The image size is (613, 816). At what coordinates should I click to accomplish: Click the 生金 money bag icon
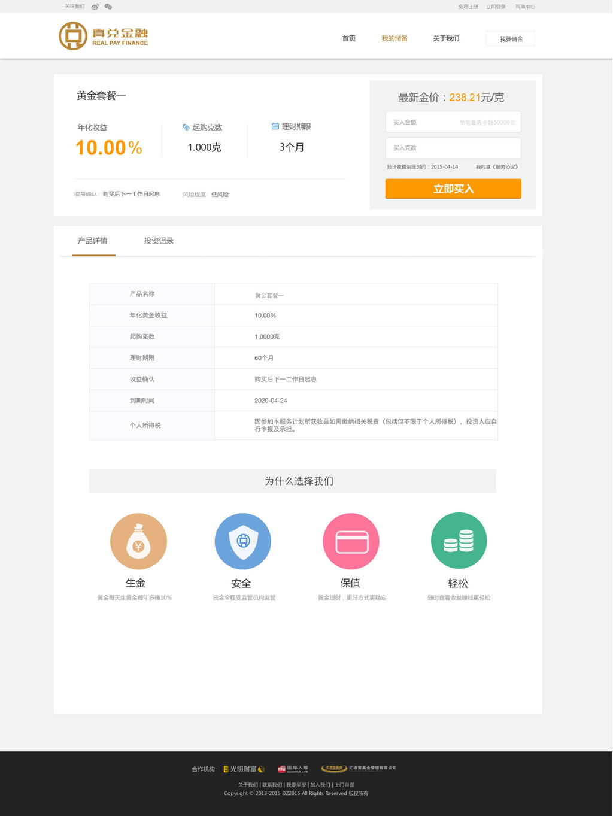pos(138,541)
